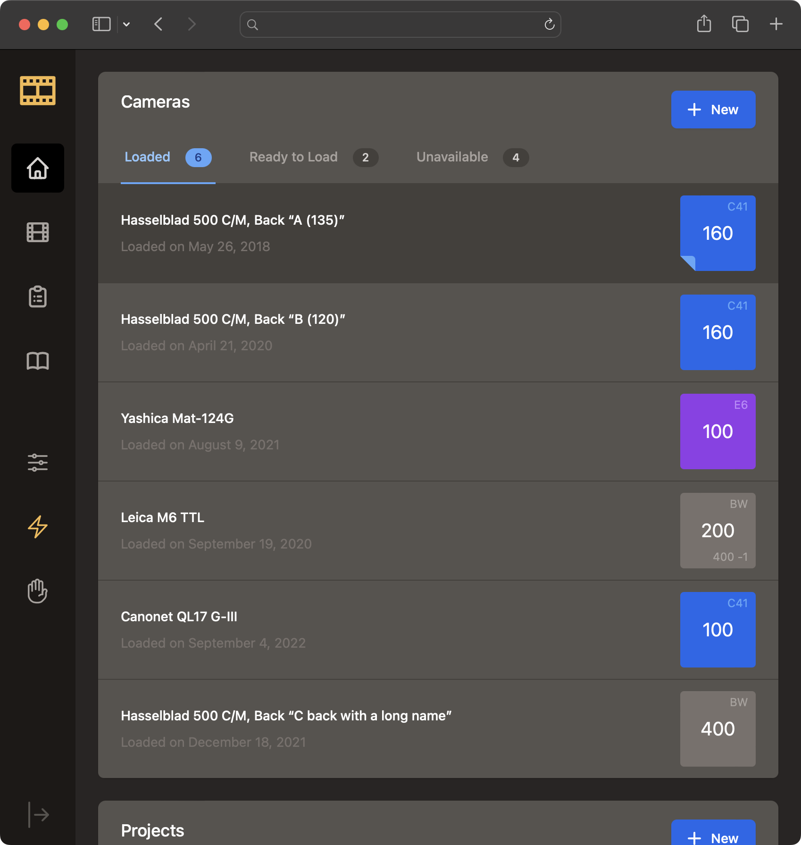801x845 pixels.
Task: Click the film strip logo at sidebar top
Action: [x=37, y=90]
